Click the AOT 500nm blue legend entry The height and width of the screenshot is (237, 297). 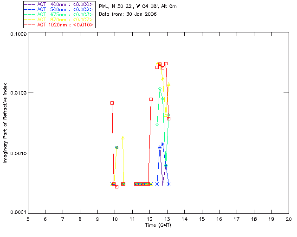coord(59,9)
